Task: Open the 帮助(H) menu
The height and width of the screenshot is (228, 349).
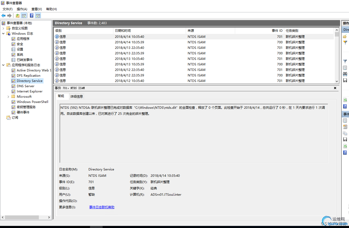Action: click(x=51, y=9)
